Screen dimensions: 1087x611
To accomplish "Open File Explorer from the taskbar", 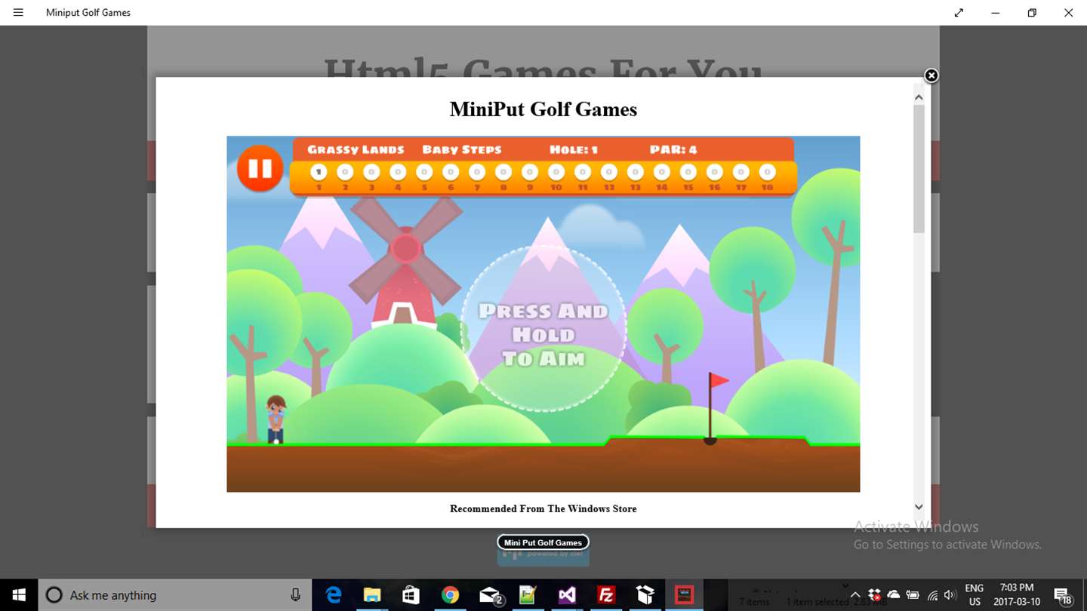I will click(371, 595).
